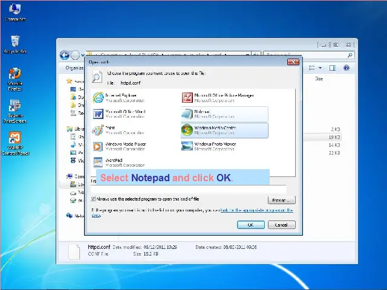This screenshot has height=290, width=387.
Task: Close the Open with dialog
Action: coord(293,62)
